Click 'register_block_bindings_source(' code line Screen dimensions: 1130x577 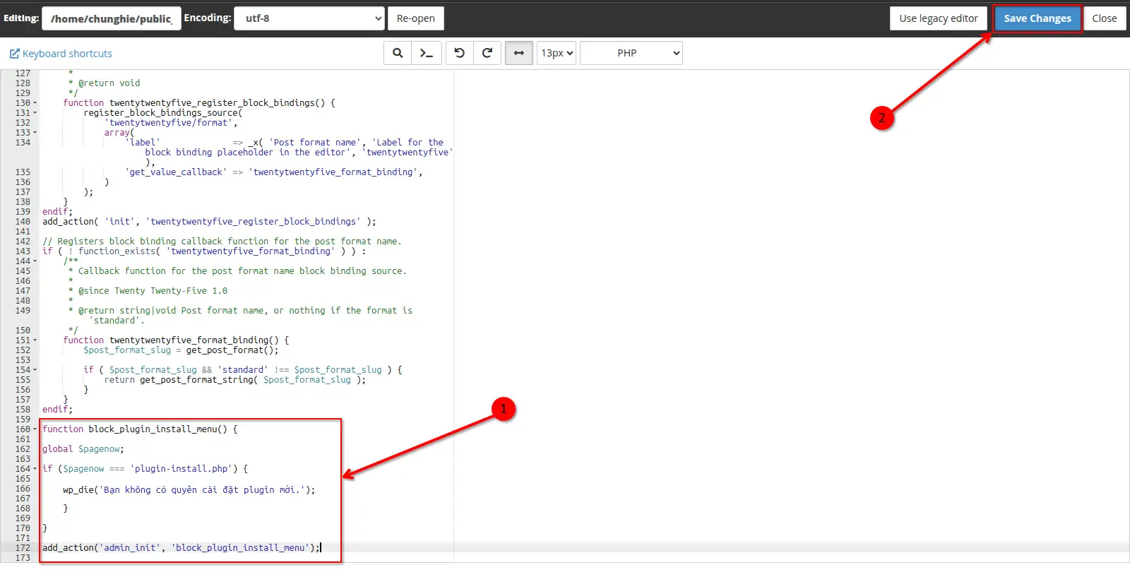(163, 113)
